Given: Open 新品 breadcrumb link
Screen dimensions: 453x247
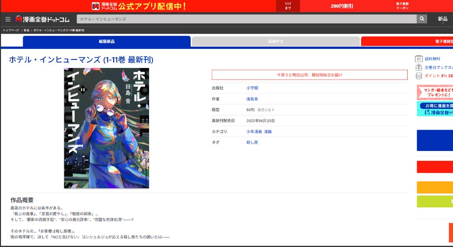Looking at the screenshot, I should pyautogui.click(x=27, y=30).
